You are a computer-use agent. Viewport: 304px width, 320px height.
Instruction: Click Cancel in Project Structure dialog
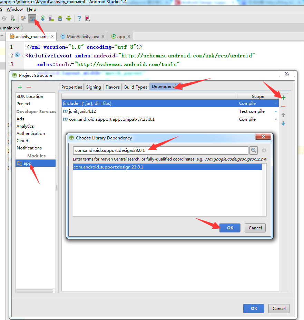279,308
